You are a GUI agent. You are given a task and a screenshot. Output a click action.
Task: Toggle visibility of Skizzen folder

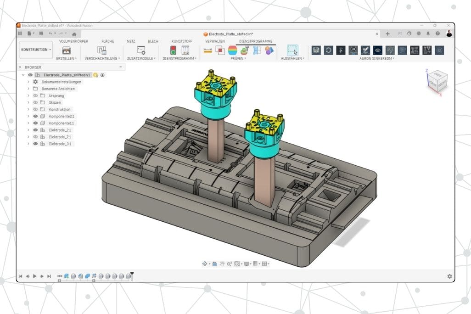click(35, 102)
